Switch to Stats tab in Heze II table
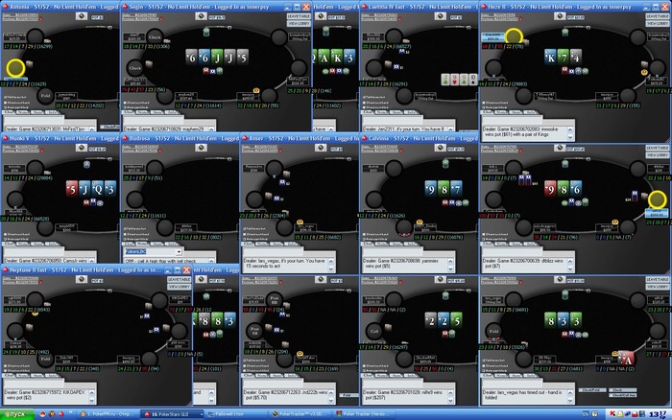The height and width of the screenshot is (420, 672). [516, 112]
